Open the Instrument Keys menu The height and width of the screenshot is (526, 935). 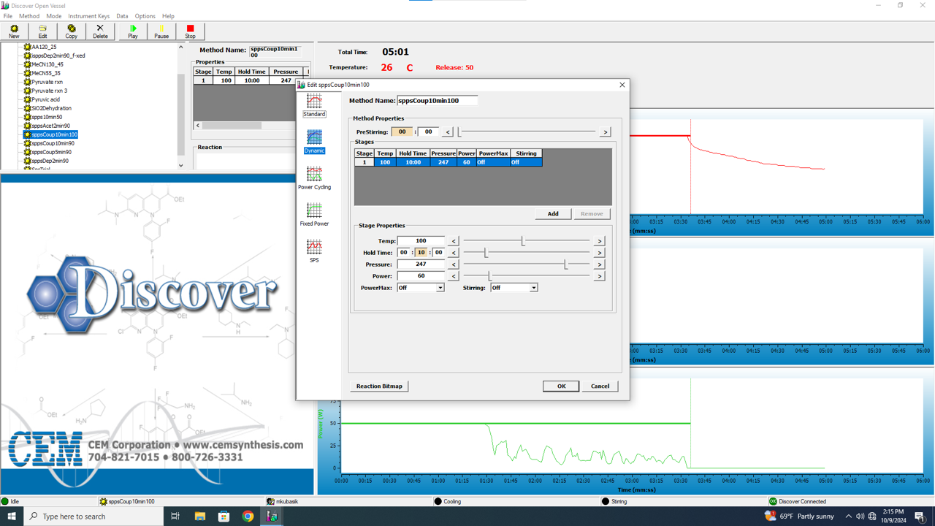(x=88, y=16)
